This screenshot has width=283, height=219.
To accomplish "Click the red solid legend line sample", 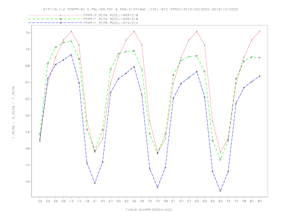I will [x=55, y=15].
